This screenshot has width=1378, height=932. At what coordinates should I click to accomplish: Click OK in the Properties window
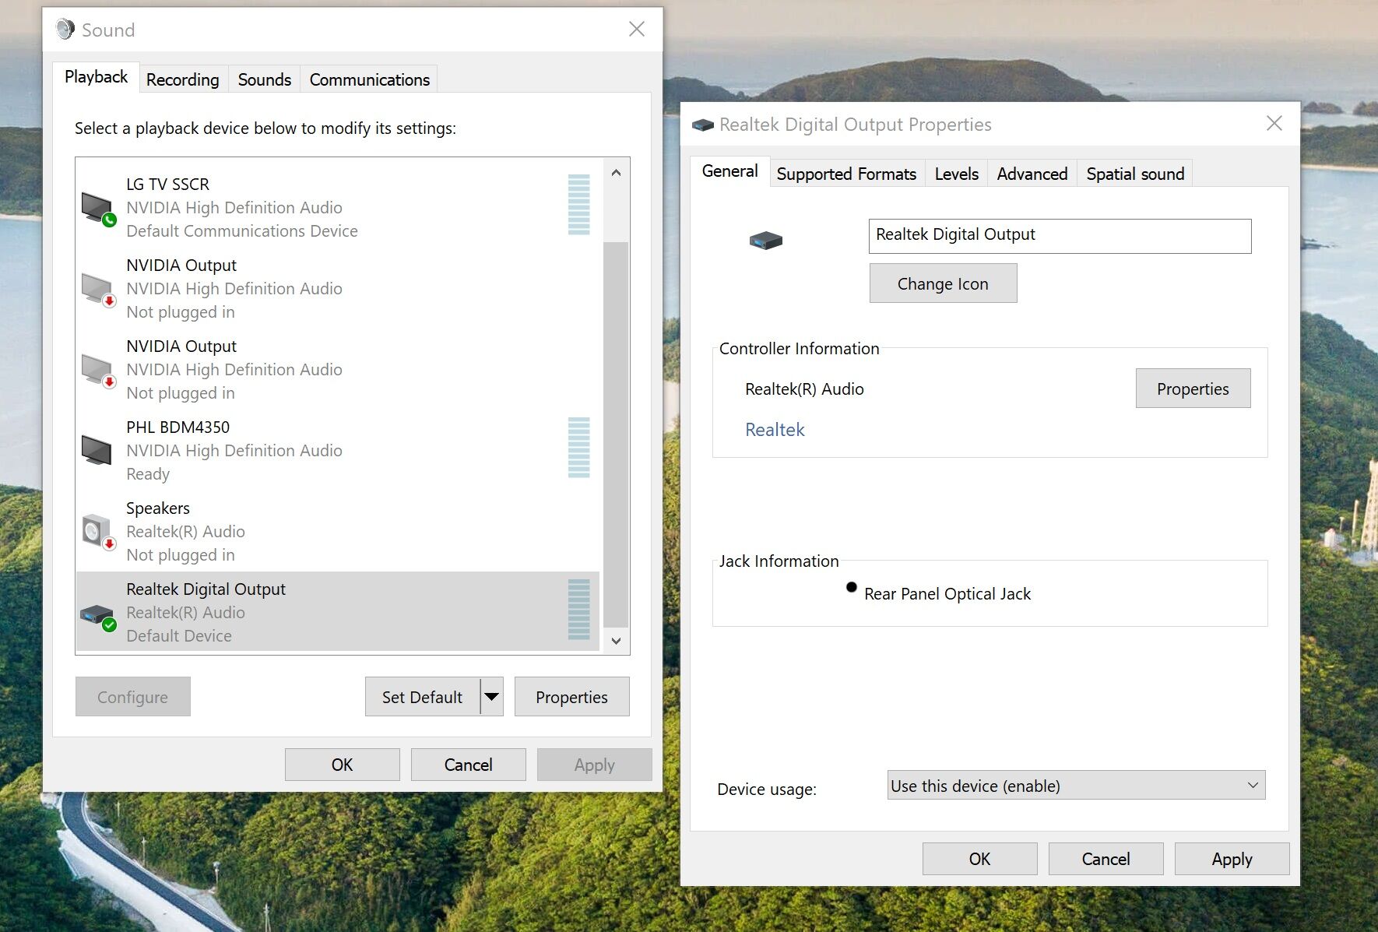[979, 859]
